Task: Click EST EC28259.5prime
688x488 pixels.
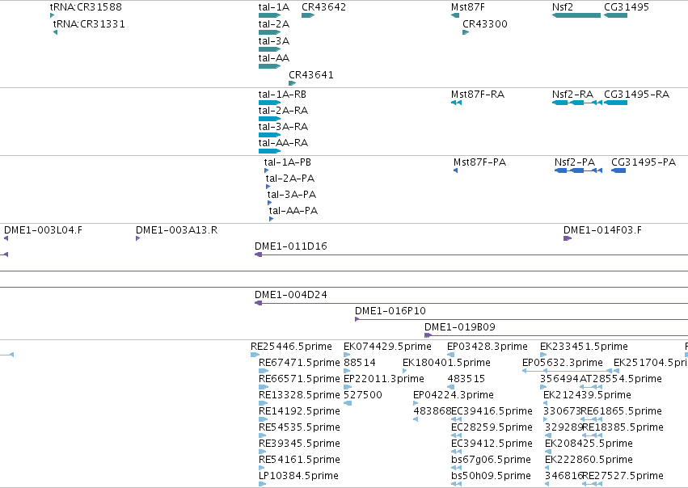Action: [456, 435]
